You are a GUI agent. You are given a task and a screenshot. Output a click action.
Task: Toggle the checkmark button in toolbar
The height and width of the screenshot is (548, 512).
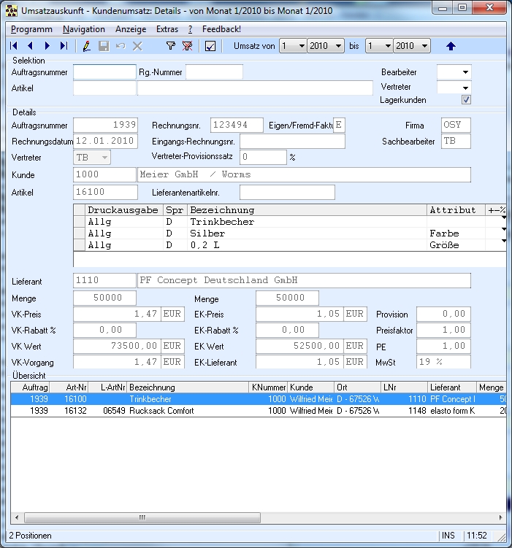(x=210, y=46)
